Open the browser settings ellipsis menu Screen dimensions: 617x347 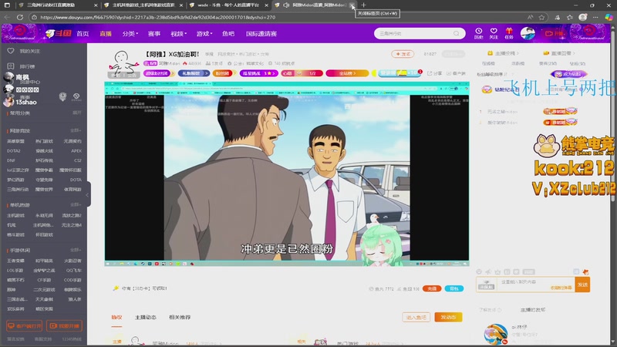595,17
